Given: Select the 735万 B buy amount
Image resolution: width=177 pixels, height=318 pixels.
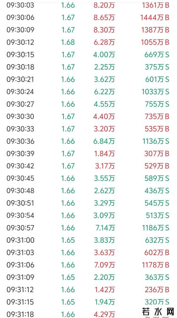Looking at the screenshot, I should point(157,117).
